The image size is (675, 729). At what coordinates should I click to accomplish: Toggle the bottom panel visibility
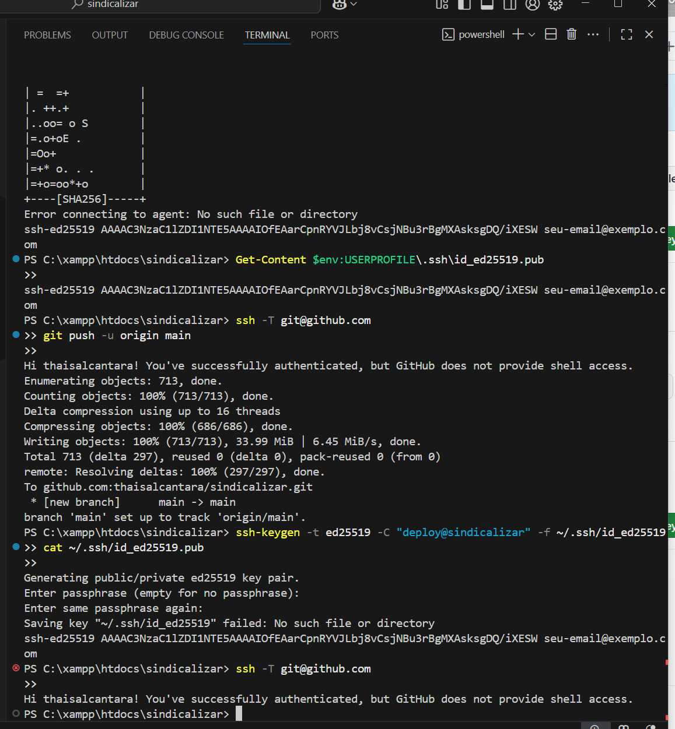tap(487, 5)
